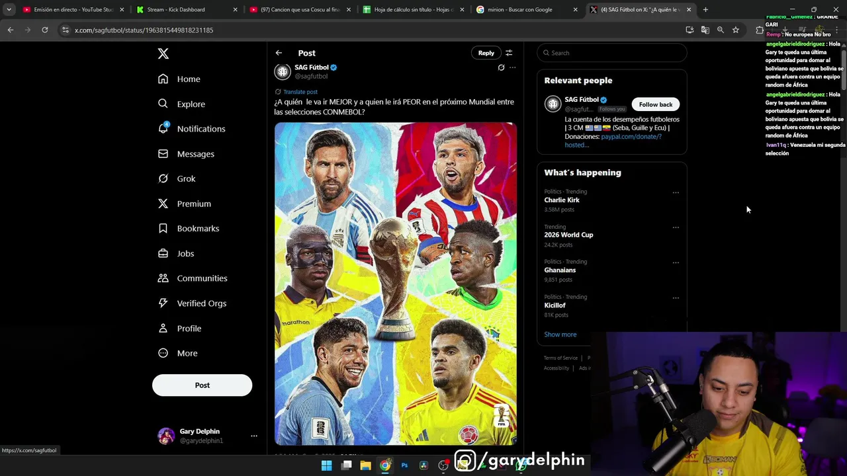Viewport: 847px width, 476px height.
Task: Click the Jobs briefcase icon
Action: coord(163,253)
